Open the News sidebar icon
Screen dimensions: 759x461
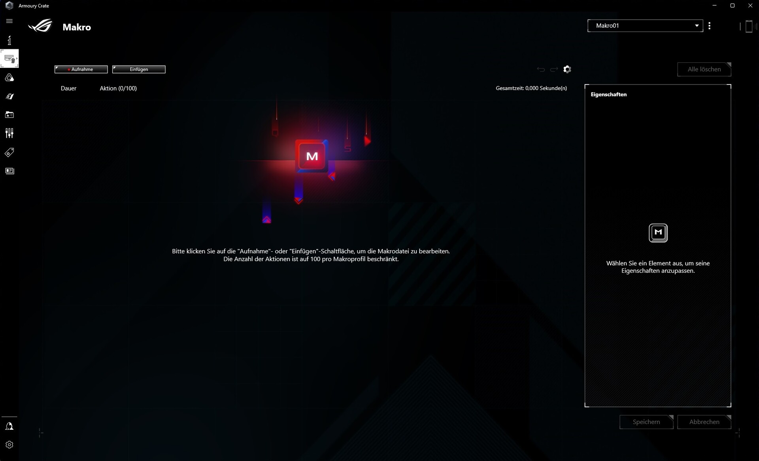[x=9, y=171]
